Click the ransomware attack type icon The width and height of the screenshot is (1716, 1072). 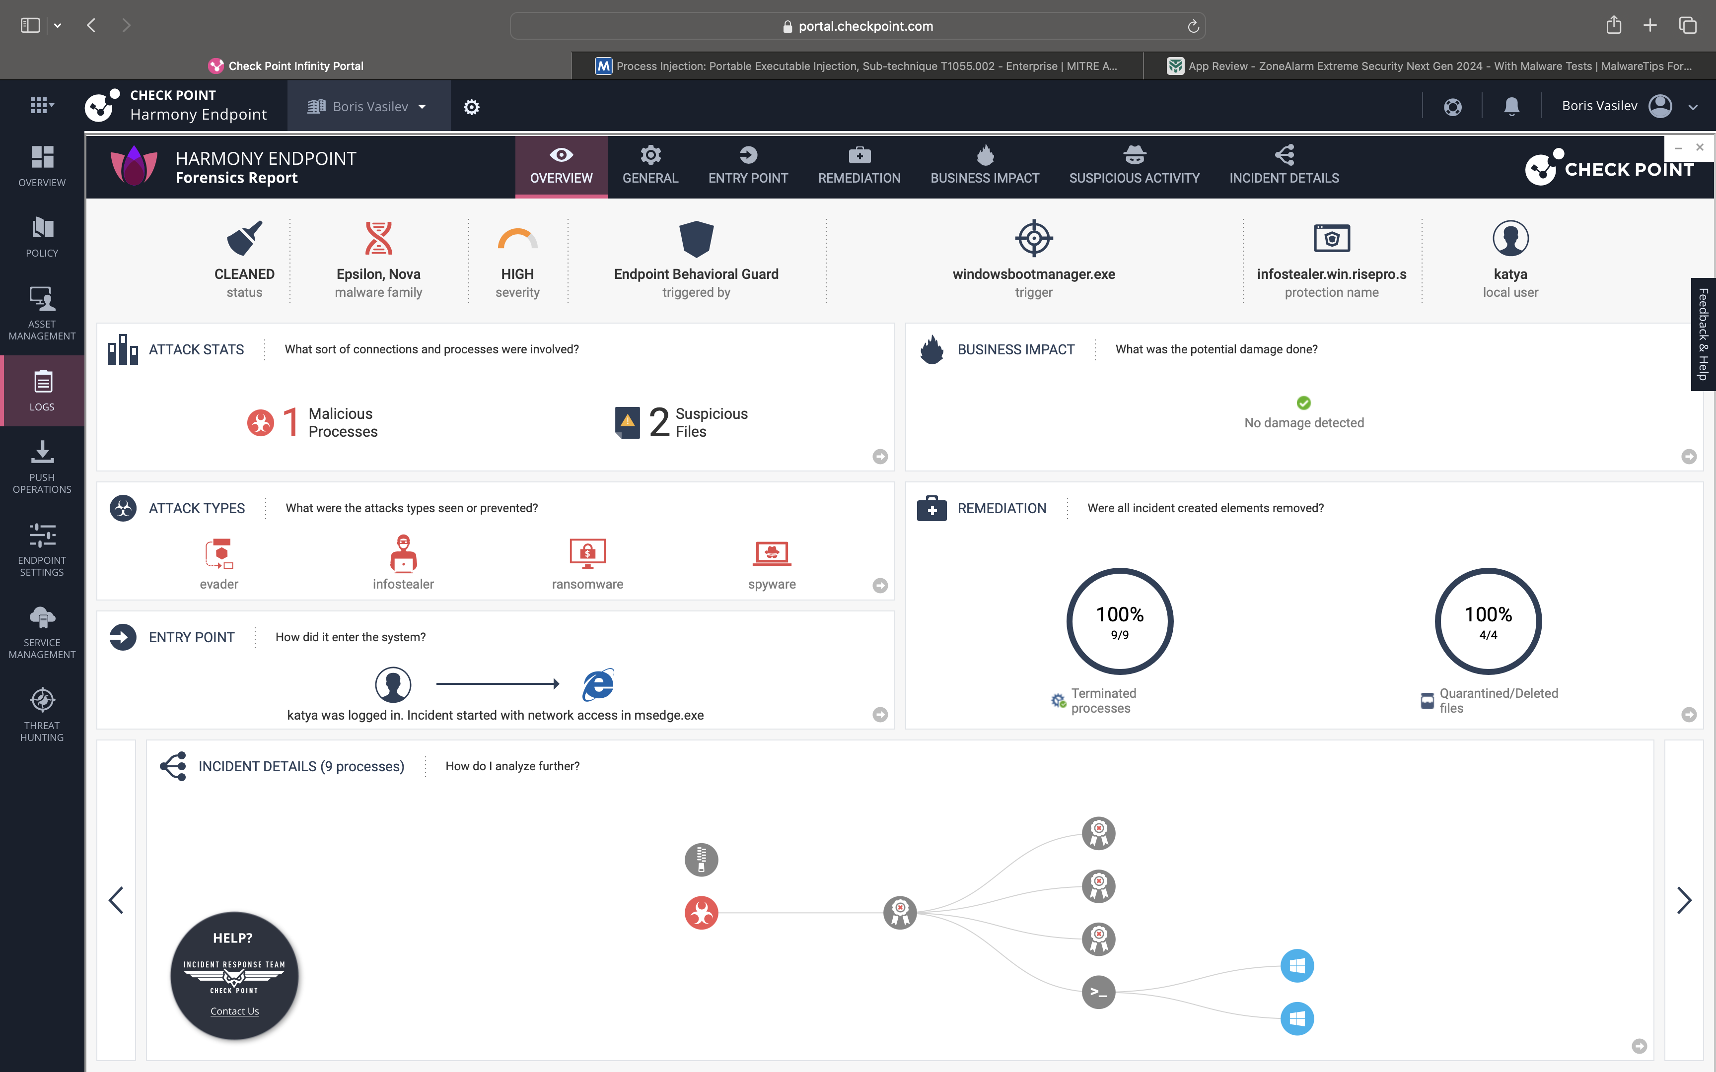point(588,554)
